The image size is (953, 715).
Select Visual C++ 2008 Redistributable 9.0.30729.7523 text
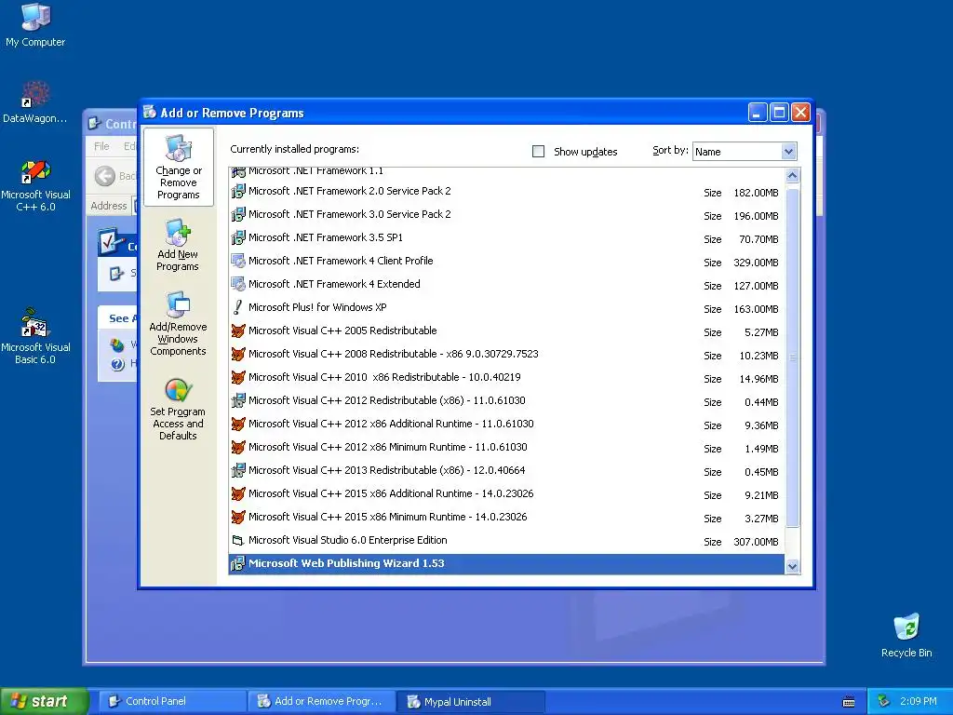click(394, 354)
